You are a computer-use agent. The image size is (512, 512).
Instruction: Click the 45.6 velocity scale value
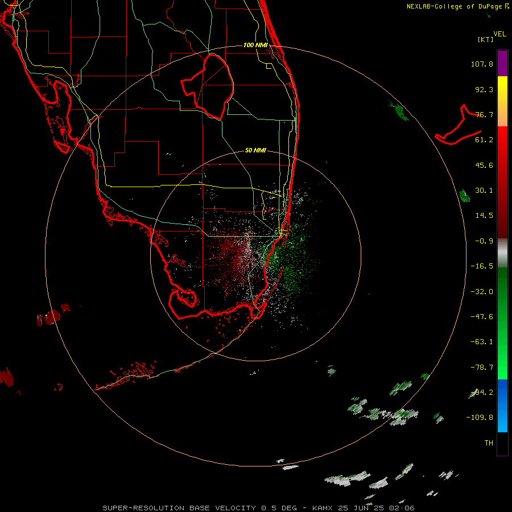(484, 165)
